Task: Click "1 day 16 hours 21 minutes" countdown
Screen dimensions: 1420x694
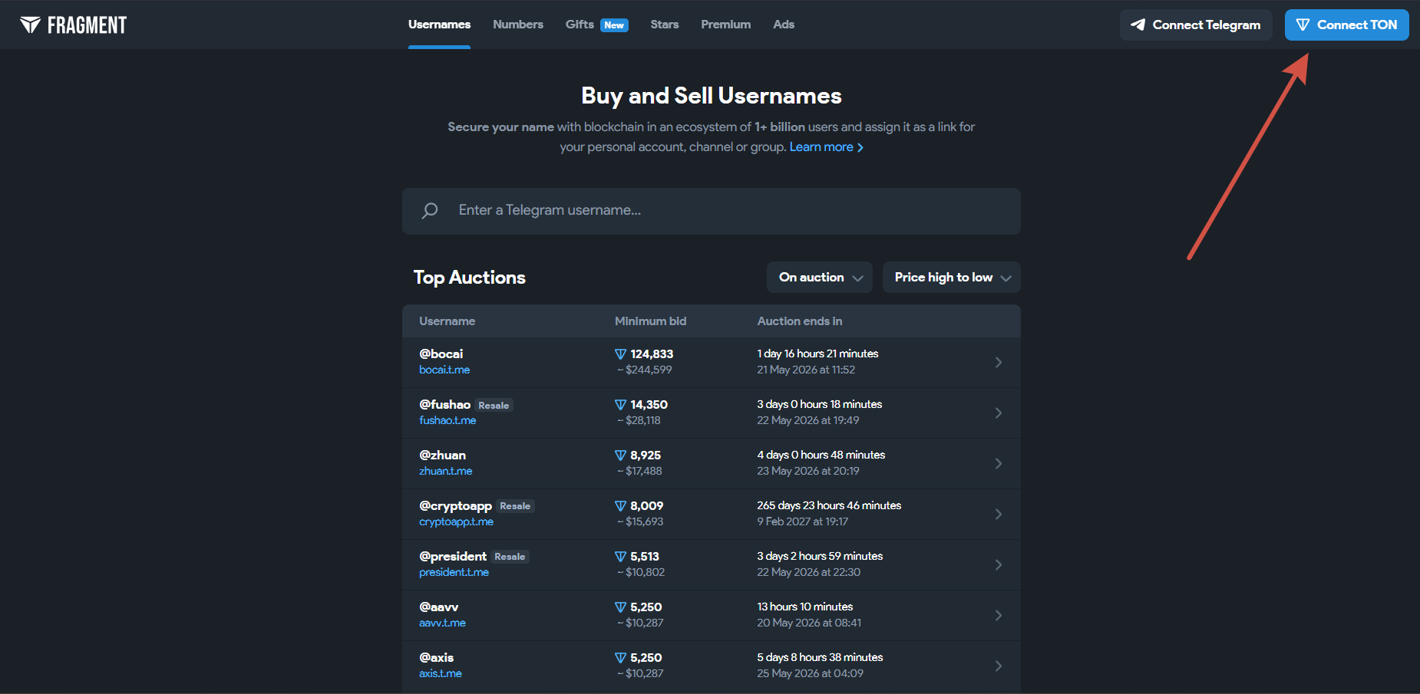Action: [817, 354]
